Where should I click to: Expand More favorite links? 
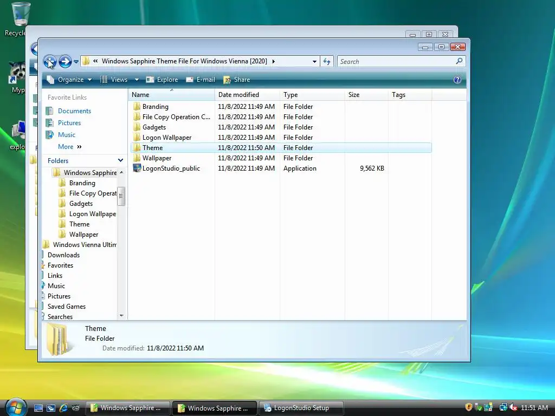click(70, 147)
